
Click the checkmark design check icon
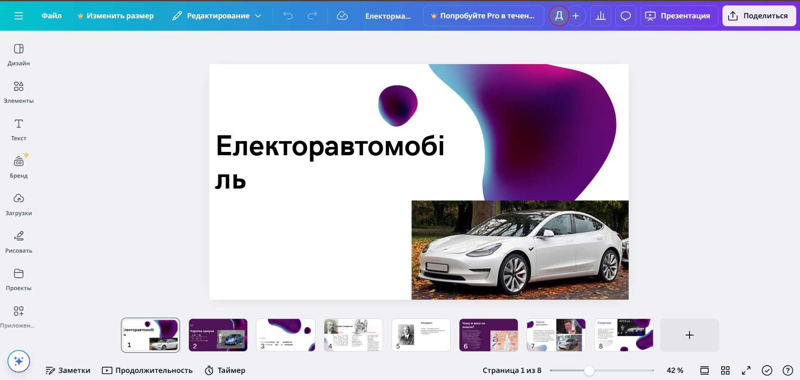(767, 370)
